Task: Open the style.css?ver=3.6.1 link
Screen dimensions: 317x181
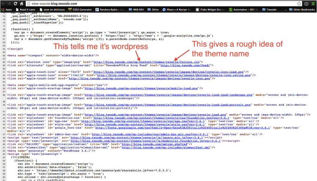Action: [x=145, y=124]
